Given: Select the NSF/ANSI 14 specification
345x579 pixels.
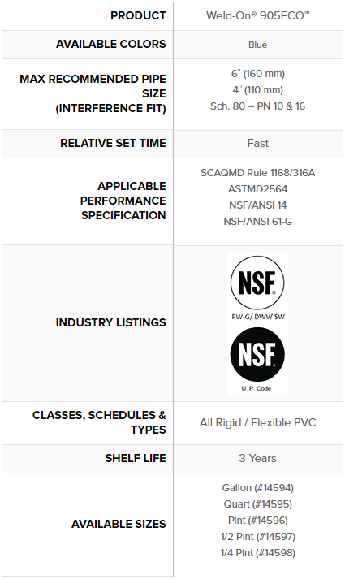Looking at the screenshot, I should coord(257,205).
